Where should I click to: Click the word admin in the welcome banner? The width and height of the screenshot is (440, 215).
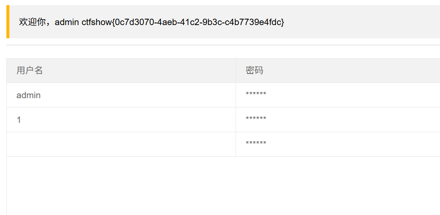click(x=67, y=22)
